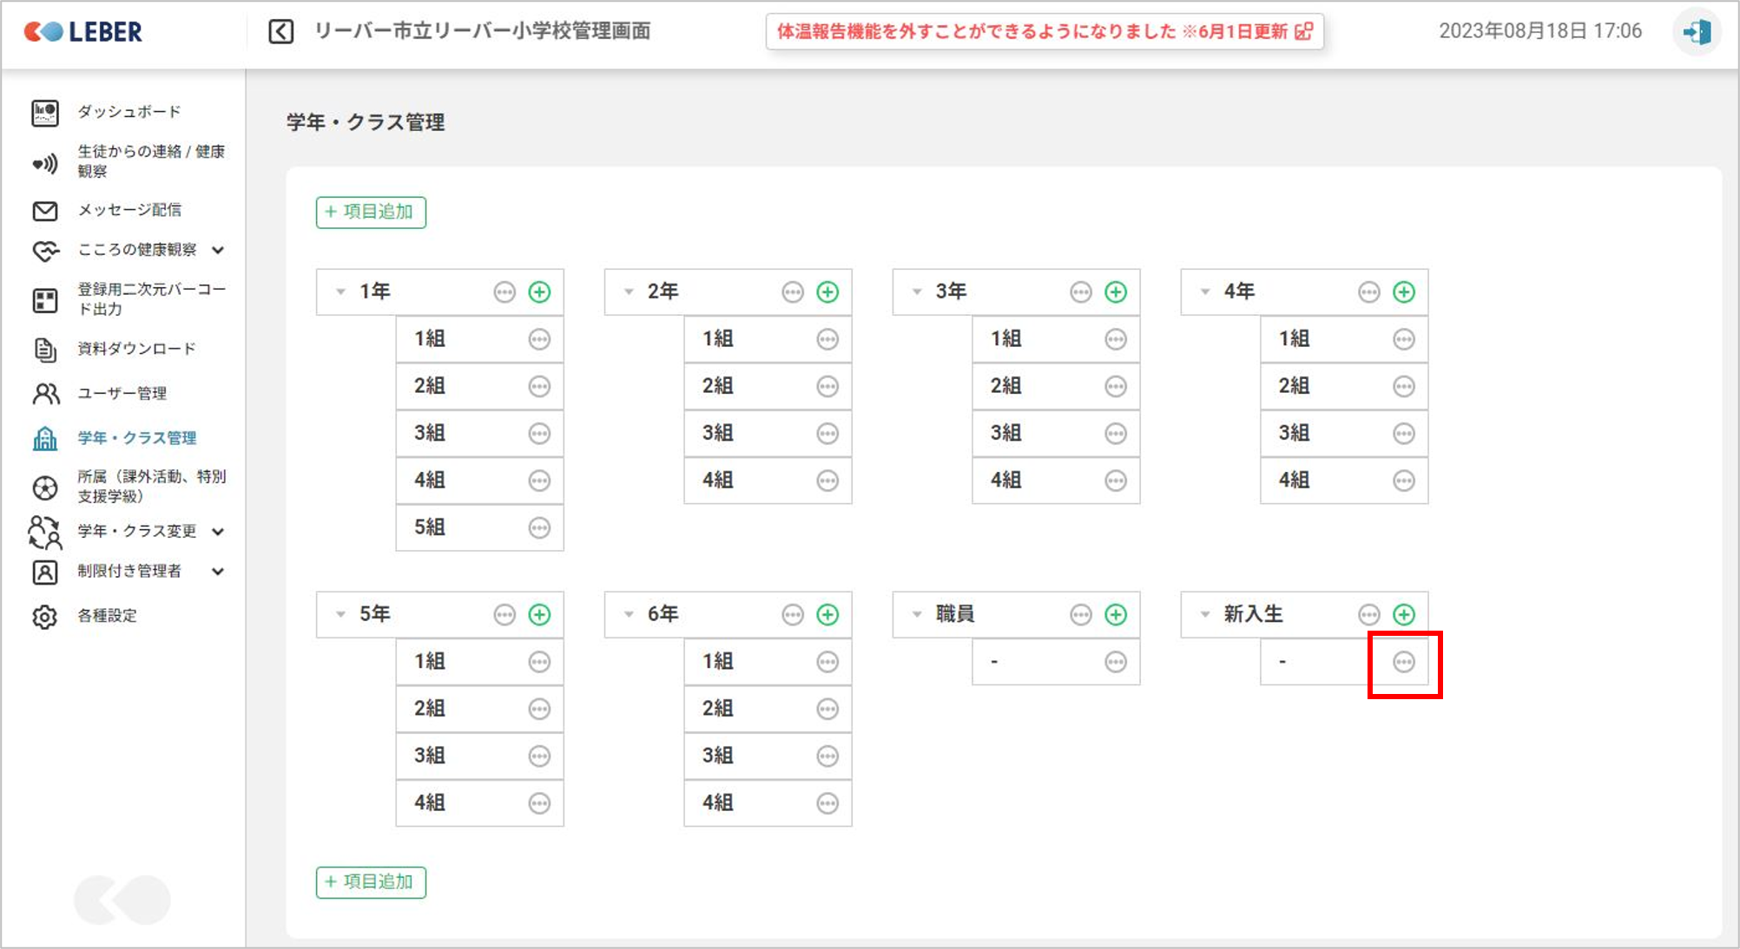Open ダッシュボード from sidebar

click(x=129, y=112)
